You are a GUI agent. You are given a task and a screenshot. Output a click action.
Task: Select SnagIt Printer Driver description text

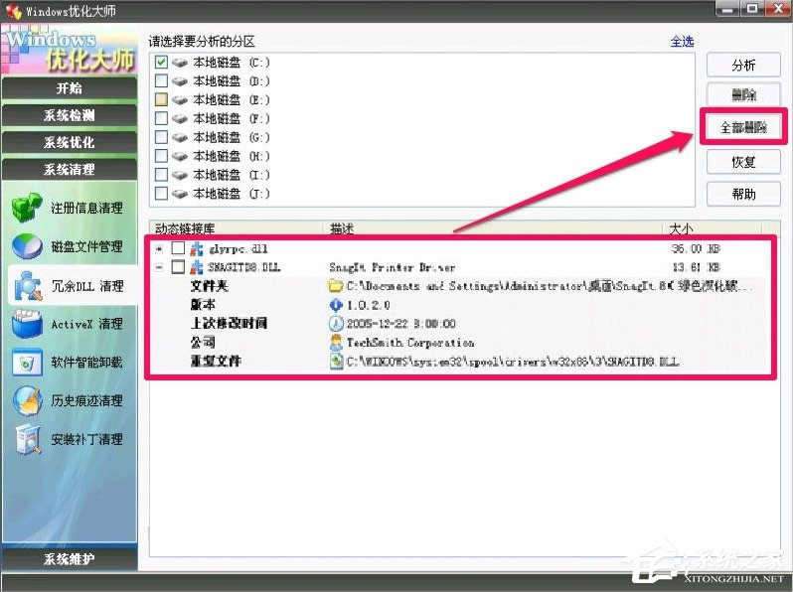(x=392, y=267)
